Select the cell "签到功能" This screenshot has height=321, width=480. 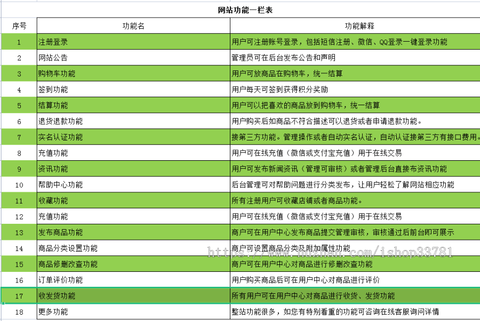tap(133, 90)
